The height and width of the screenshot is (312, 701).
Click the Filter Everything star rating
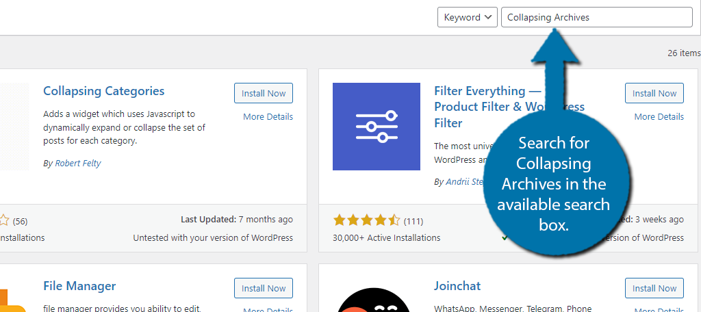367,220
